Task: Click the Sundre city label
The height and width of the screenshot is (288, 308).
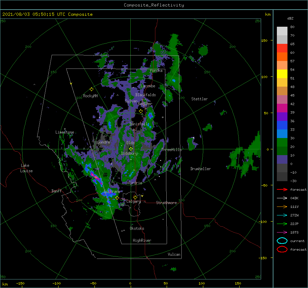Action: pyautogui.click(x=104, y=142)
